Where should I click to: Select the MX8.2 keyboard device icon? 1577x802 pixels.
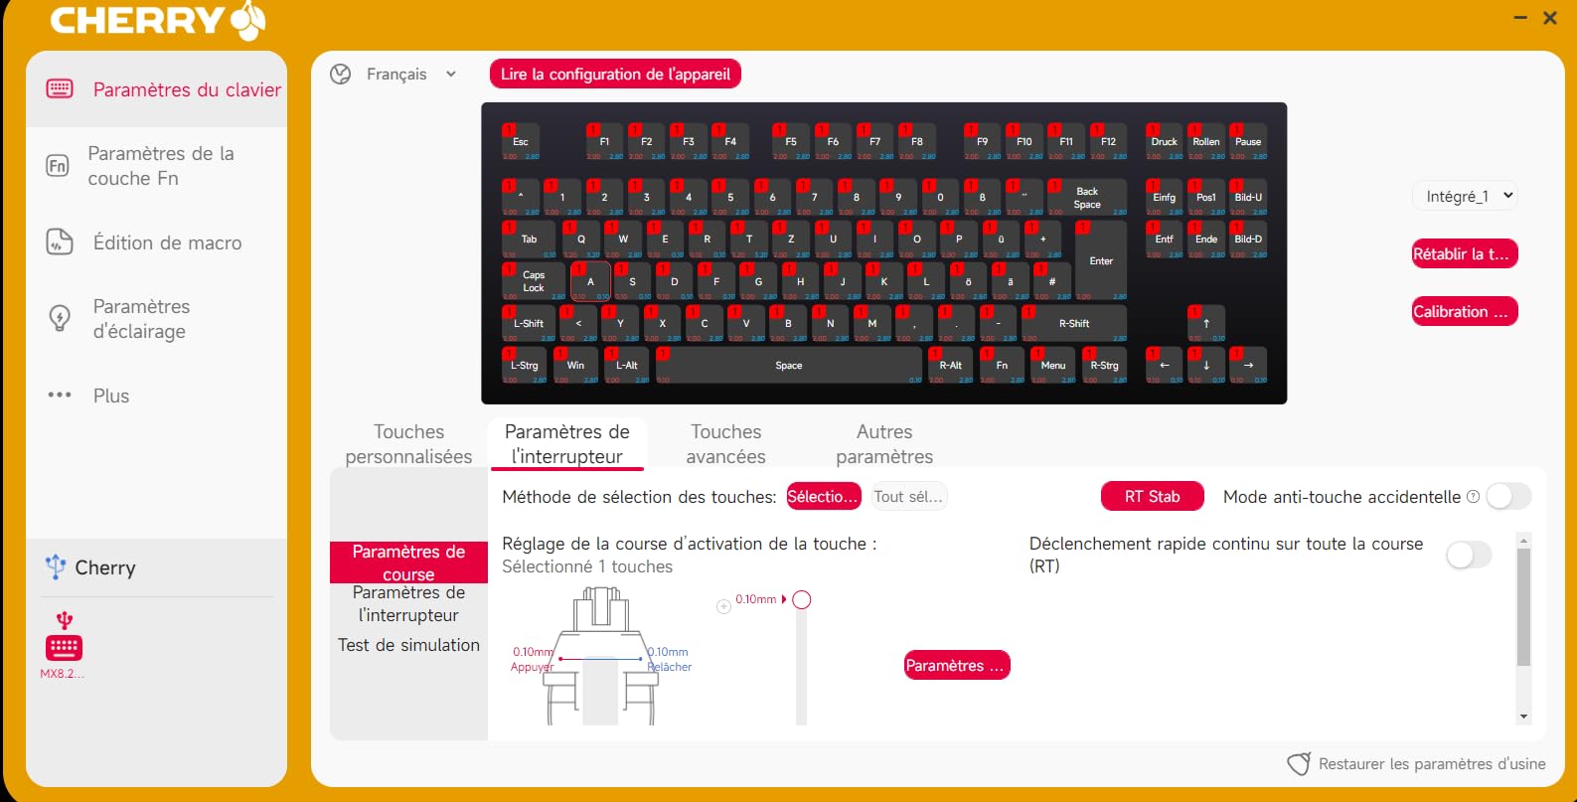[64, 648]
